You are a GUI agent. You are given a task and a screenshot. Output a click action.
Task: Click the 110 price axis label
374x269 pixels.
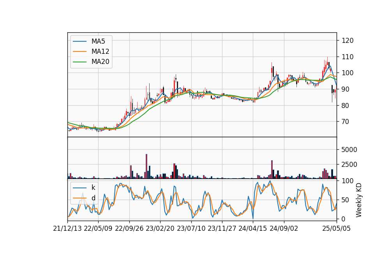pos(348,57)
